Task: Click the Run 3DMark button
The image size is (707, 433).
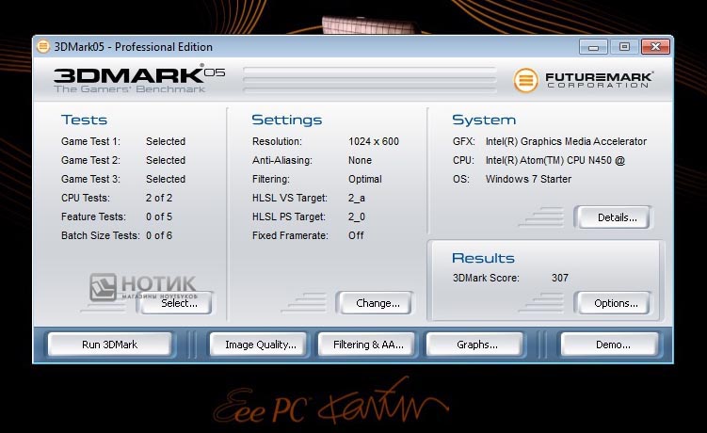Action: 109,345
